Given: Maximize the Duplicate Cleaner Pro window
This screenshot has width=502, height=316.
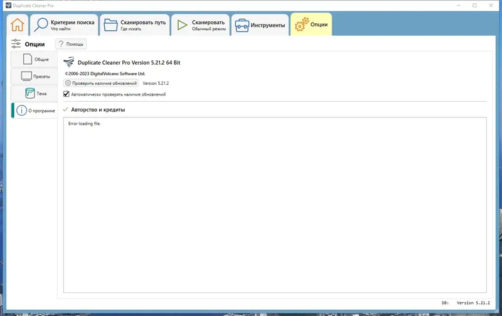Looking at the screenshot, I should pyautogui.click(x=474, y=6).
